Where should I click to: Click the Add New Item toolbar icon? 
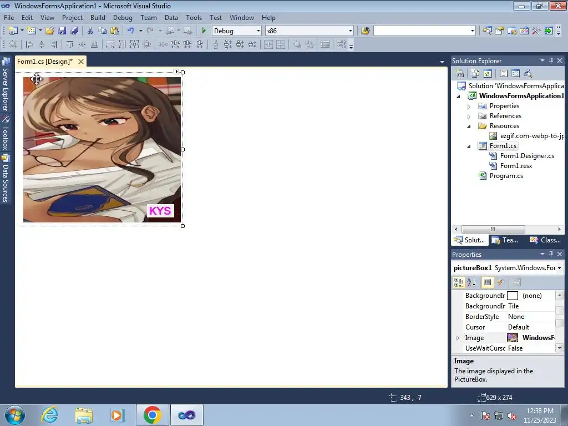click(32, 31)
